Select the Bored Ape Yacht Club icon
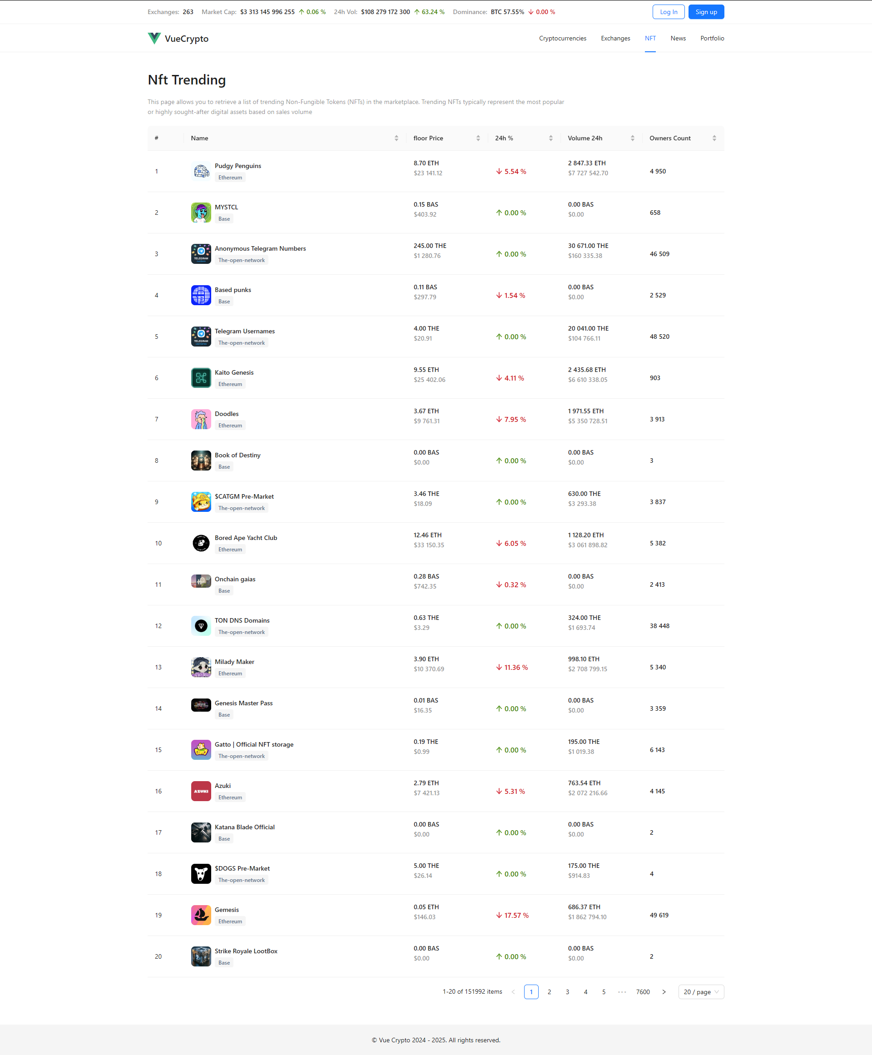Viewport: 872px width, 1055px height. point(201,543)
